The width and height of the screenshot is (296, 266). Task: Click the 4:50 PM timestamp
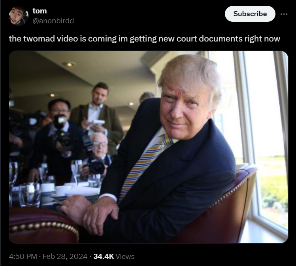point(23,257)
